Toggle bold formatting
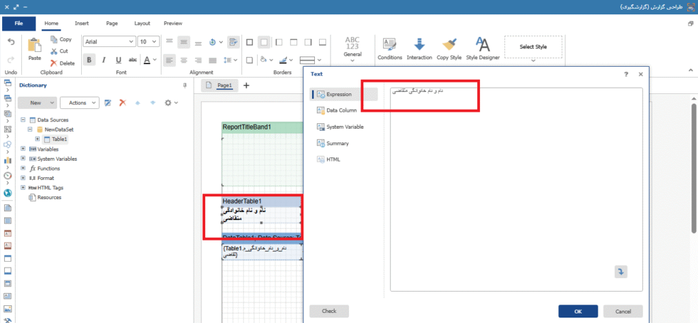698x323 pixels. click(x=89, y=60)
